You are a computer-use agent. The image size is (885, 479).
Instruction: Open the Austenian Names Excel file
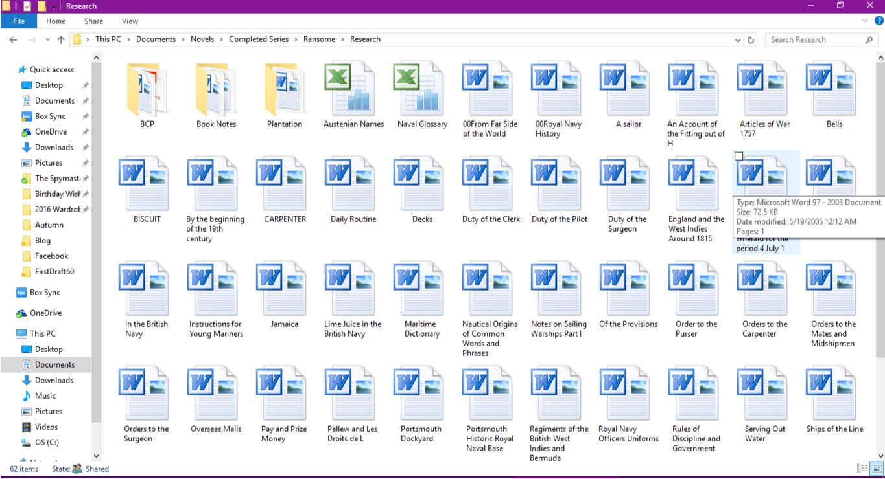(353, 91)
